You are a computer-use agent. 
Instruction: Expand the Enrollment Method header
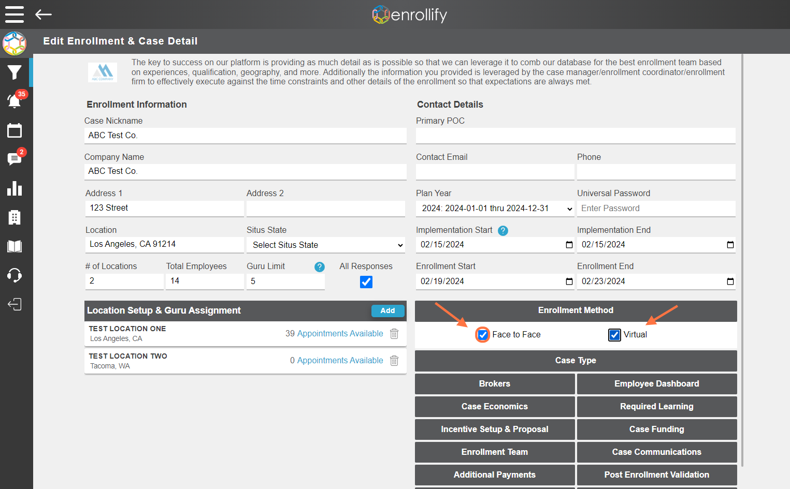coord(576,310)
